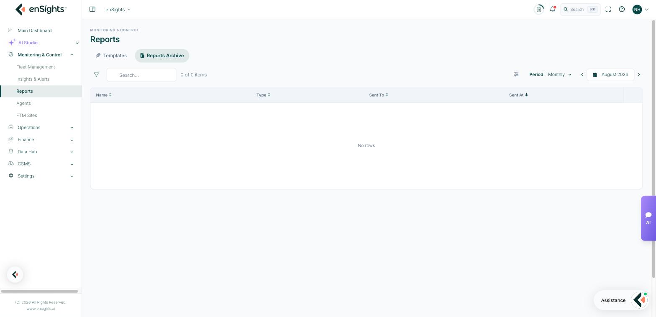Screen dimensions: 656x317
Task: Open the clipboard tasks icon
Action: [539, 9]
